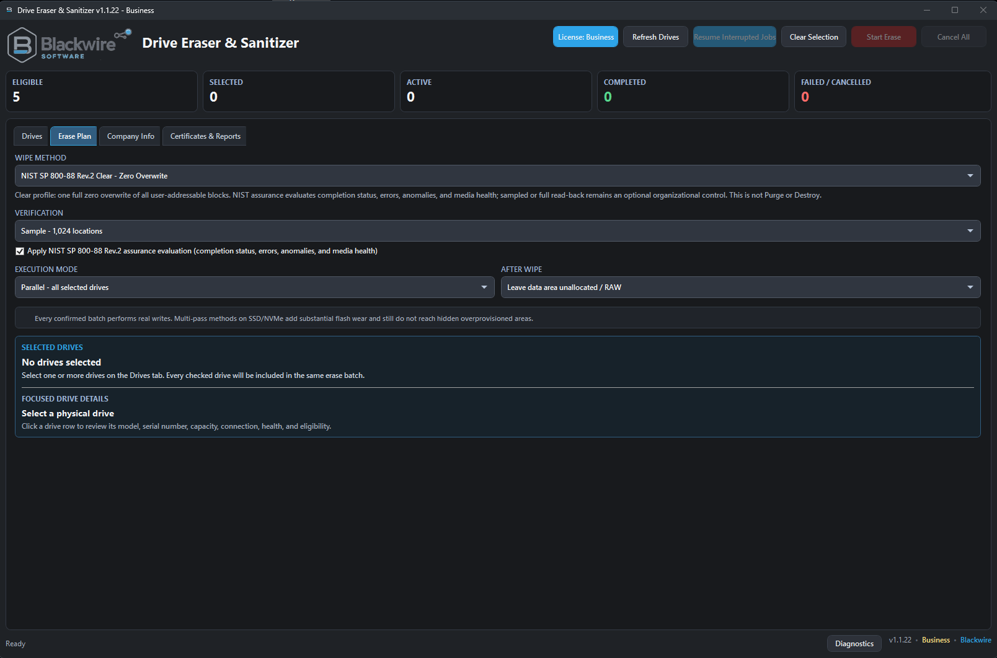Click the Focused Drive Details label
997x658 pixels.
tap(65, 399)
